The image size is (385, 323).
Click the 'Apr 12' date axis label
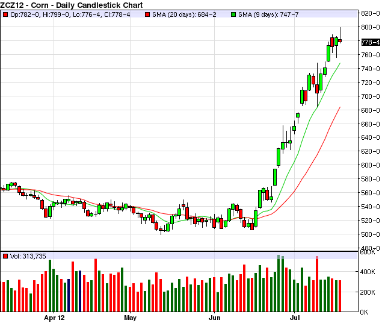(x=54, y=318)
